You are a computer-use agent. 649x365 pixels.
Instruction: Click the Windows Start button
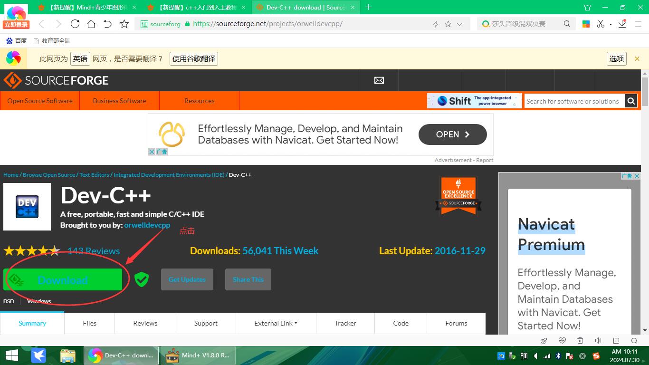click(12, 355)
